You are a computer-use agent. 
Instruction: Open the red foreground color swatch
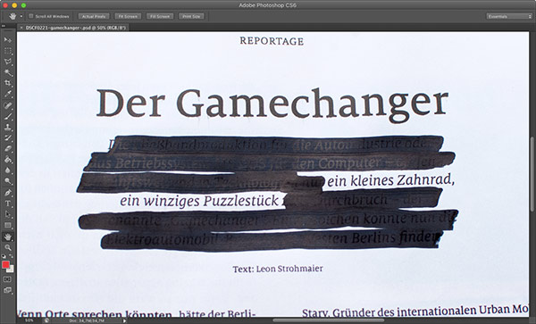pos(6,264)
